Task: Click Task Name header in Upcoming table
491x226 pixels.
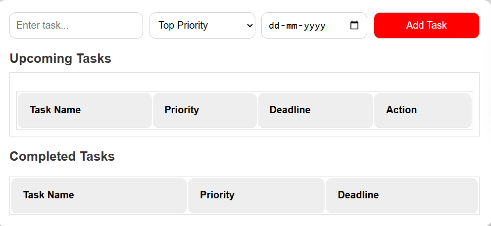Action: [55, 110]
